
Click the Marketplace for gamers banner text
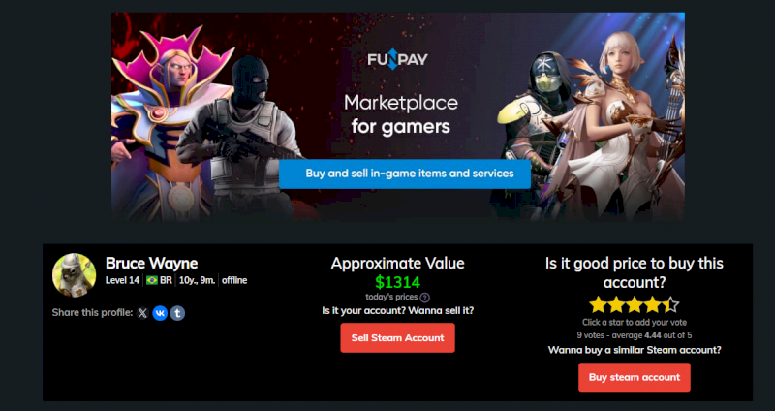click(401, 114)
